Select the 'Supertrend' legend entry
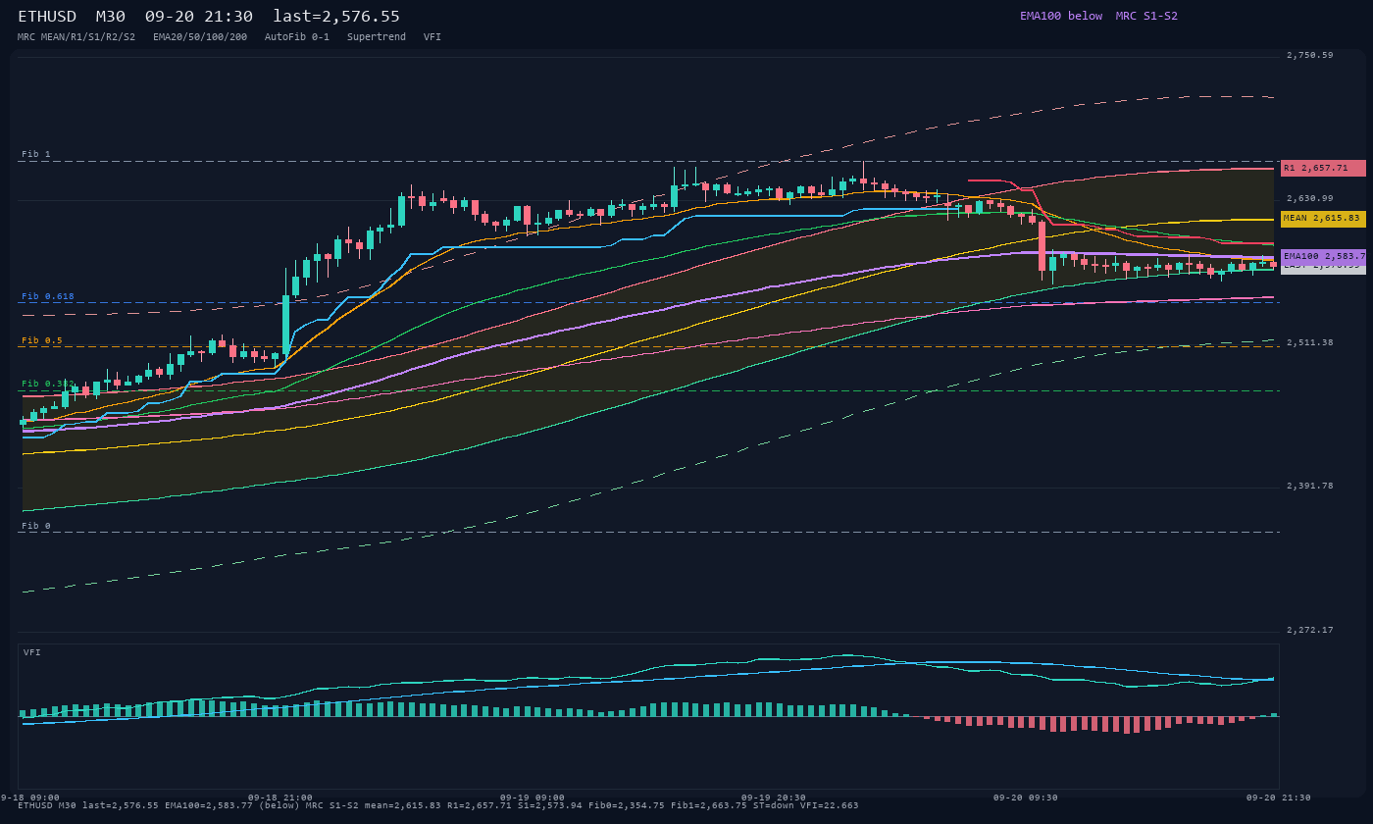The image size is (1373, 824). [x=377, y=36]
